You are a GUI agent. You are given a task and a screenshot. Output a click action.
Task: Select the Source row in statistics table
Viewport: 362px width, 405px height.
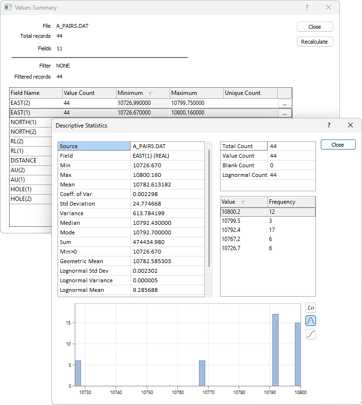(131, 146)
